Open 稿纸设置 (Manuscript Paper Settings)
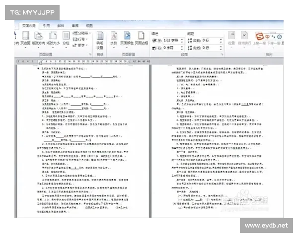The width and height of the screenshot is (298, 238). (99, 39)
